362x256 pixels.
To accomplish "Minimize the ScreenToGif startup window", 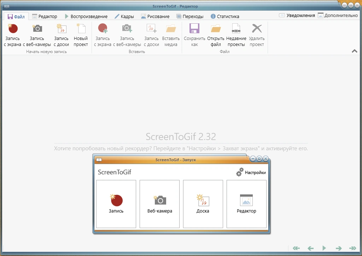I will [x=253, y=159].
